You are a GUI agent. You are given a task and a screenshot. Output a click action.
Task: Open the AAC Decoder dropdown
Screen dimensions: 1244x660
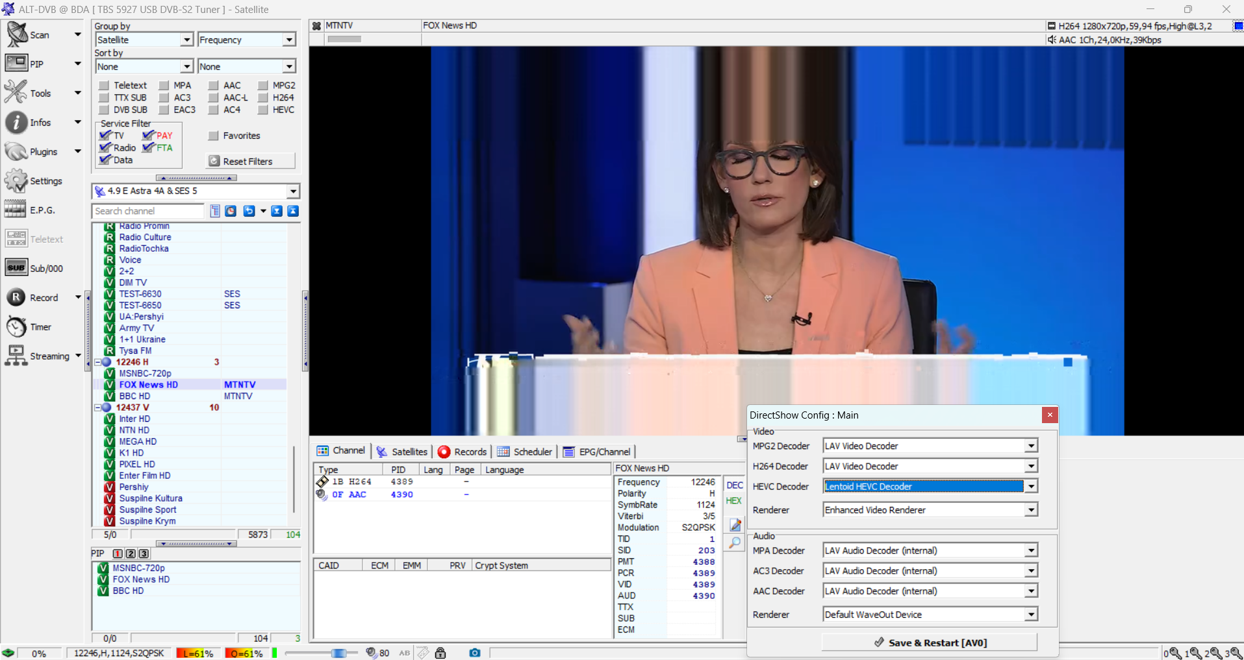click(x=1031, y=591)
